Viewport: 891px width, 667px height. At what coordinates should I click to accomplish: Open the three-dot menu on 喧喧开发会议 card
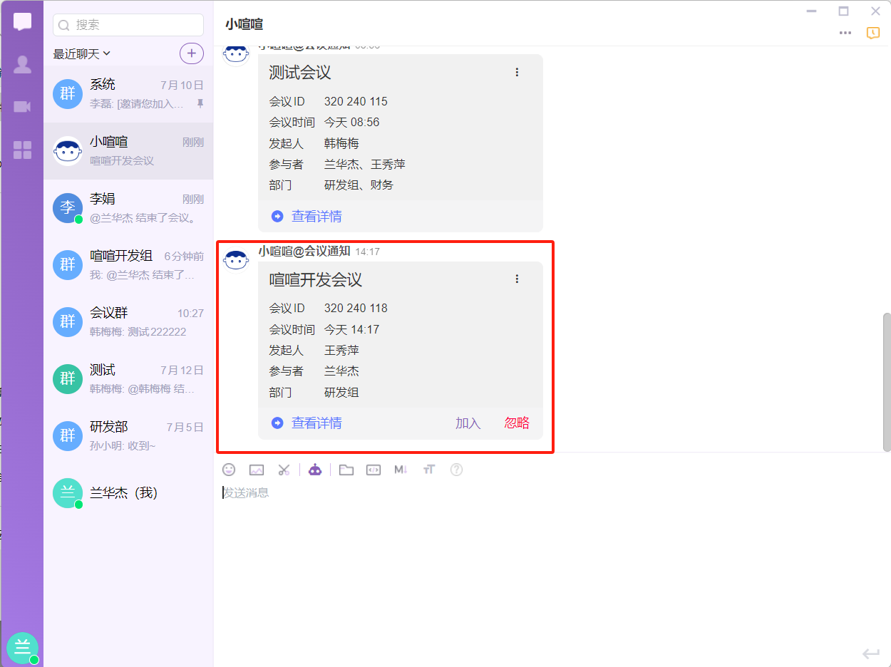coord(517,279)
